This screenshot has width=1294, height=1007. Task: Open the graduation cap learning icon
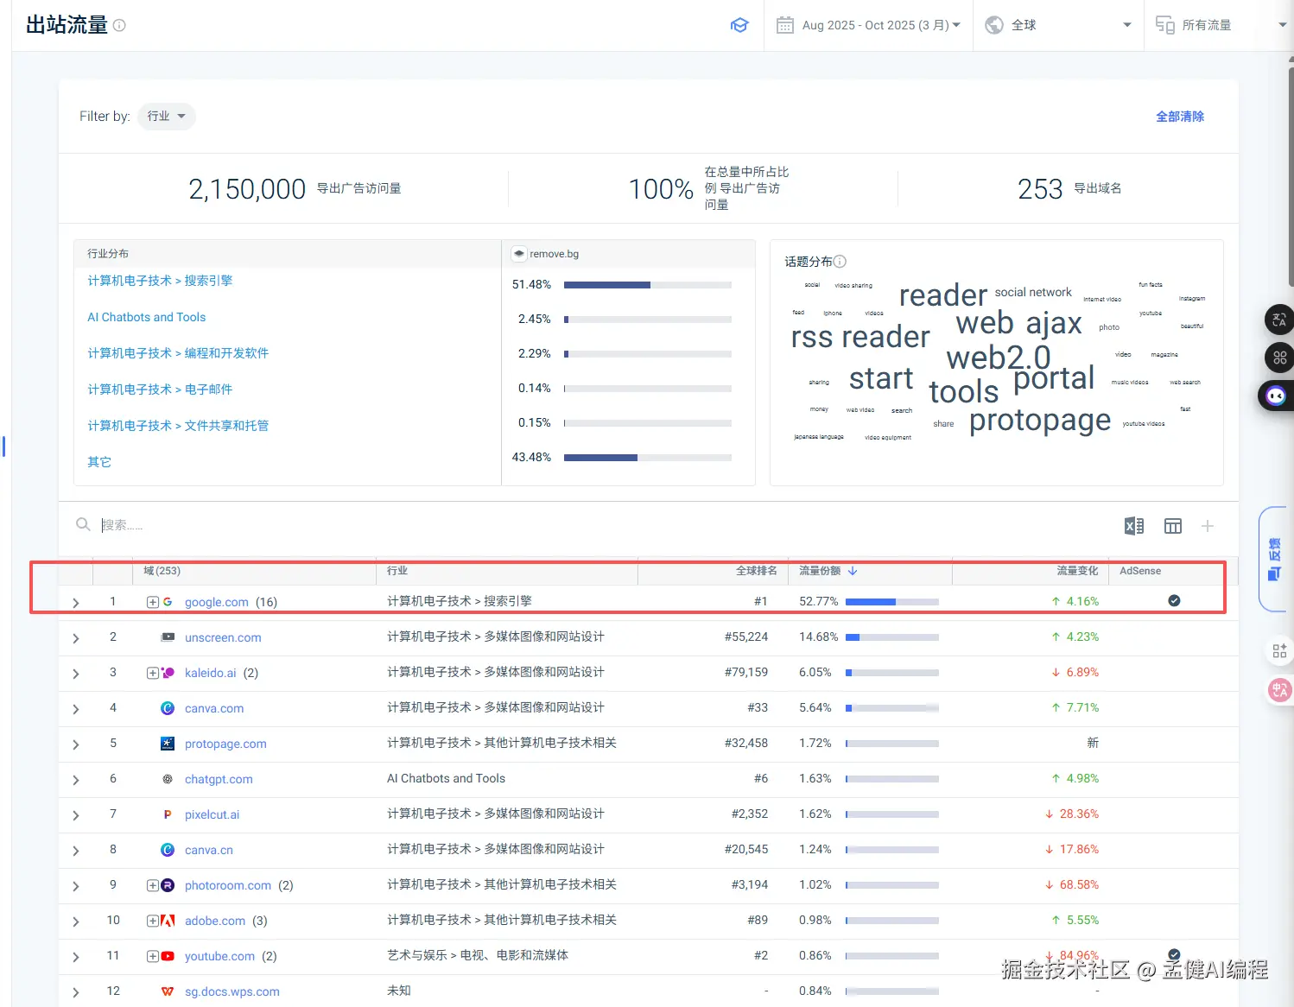click(x=739, y=25)
